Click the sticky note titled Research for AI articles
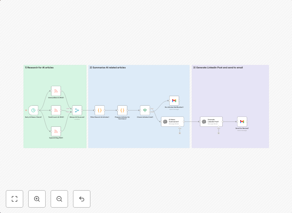The height and width of the screenshot is (213, 292). [39, 68]
